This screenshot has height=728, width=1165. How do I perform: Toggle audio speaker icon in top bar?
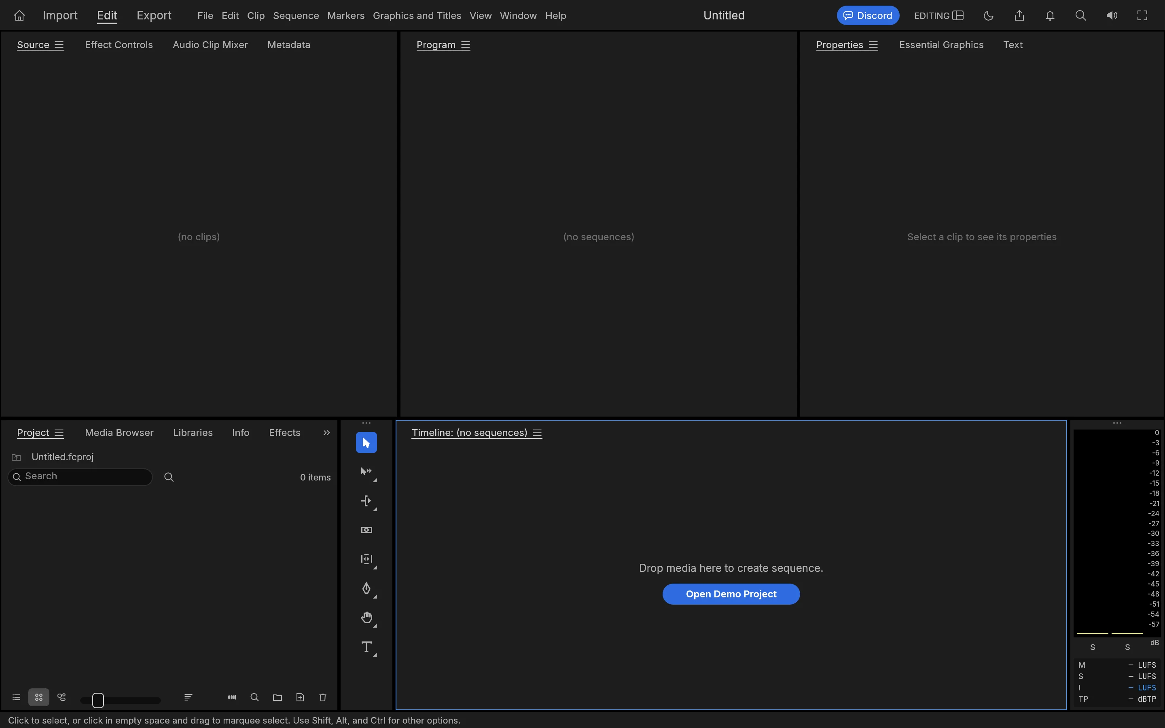tap(1112, 15)
